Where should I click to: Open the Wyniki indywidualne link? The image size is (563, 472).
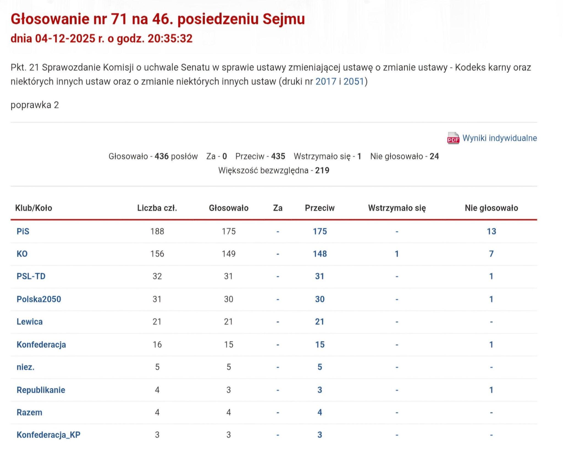click(x=499, y=138)
